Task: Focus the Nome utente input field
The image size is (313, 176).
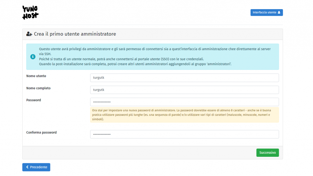Action: 184,78
